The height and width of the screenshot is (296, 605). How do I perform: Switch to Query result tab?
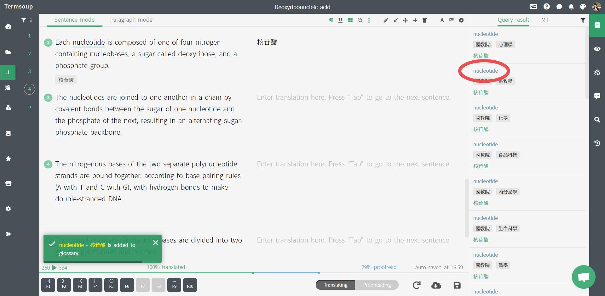coord(513,20)
